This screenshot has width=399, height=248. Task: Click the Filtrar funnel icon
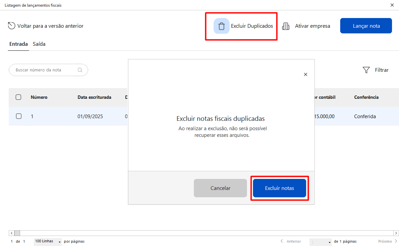366,70
